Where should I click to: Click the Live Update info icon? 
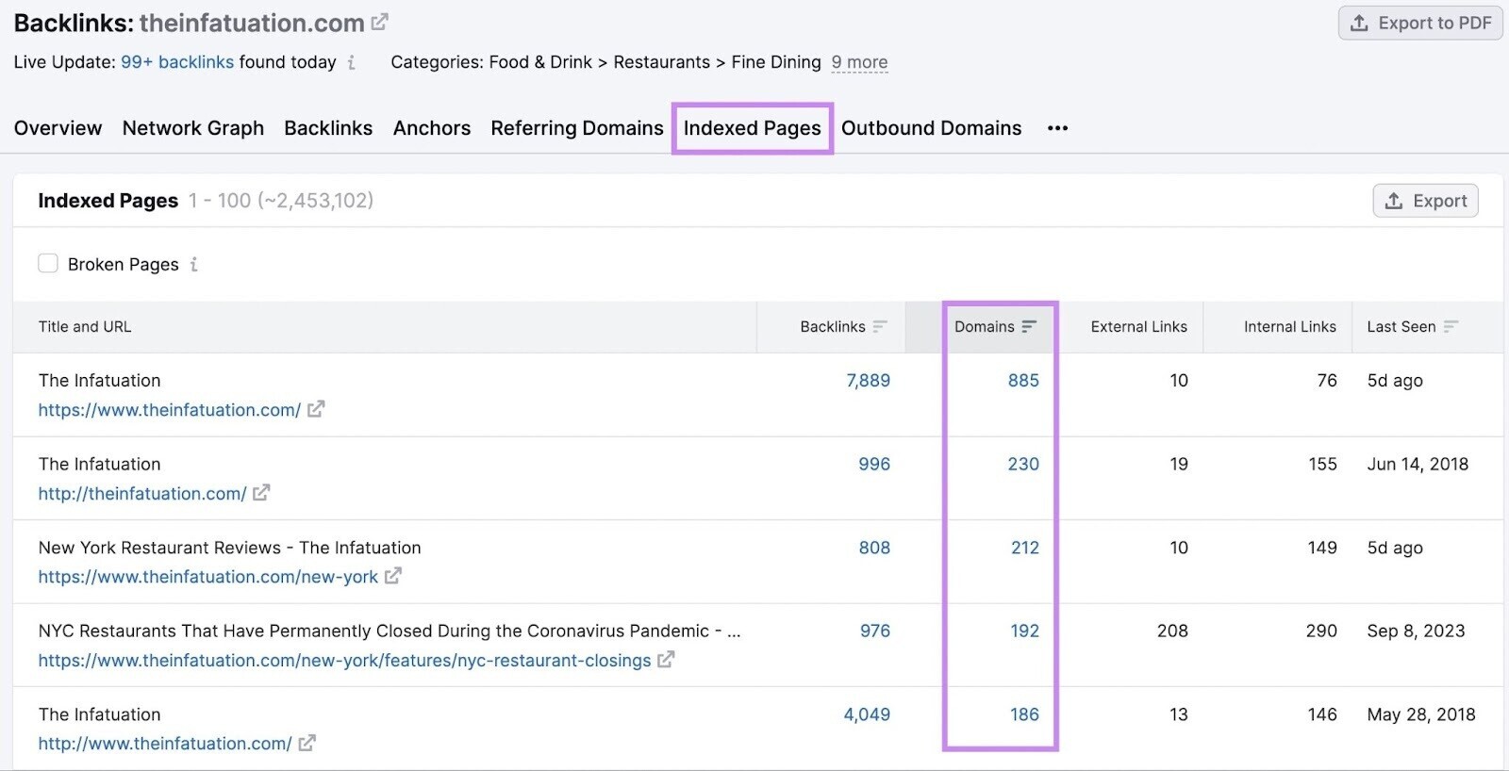(x=351, y=62)
